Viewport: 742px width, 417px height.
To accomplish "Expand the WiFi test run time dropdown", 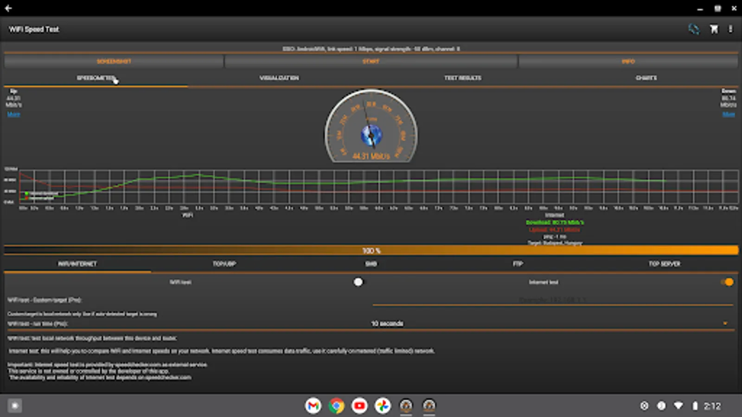I will tap(552, 323).
